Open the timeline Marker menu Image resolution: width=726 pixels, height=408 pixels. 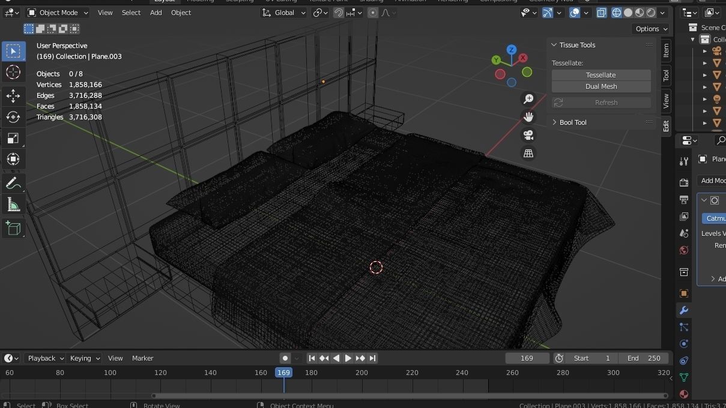tap(143, 358)
